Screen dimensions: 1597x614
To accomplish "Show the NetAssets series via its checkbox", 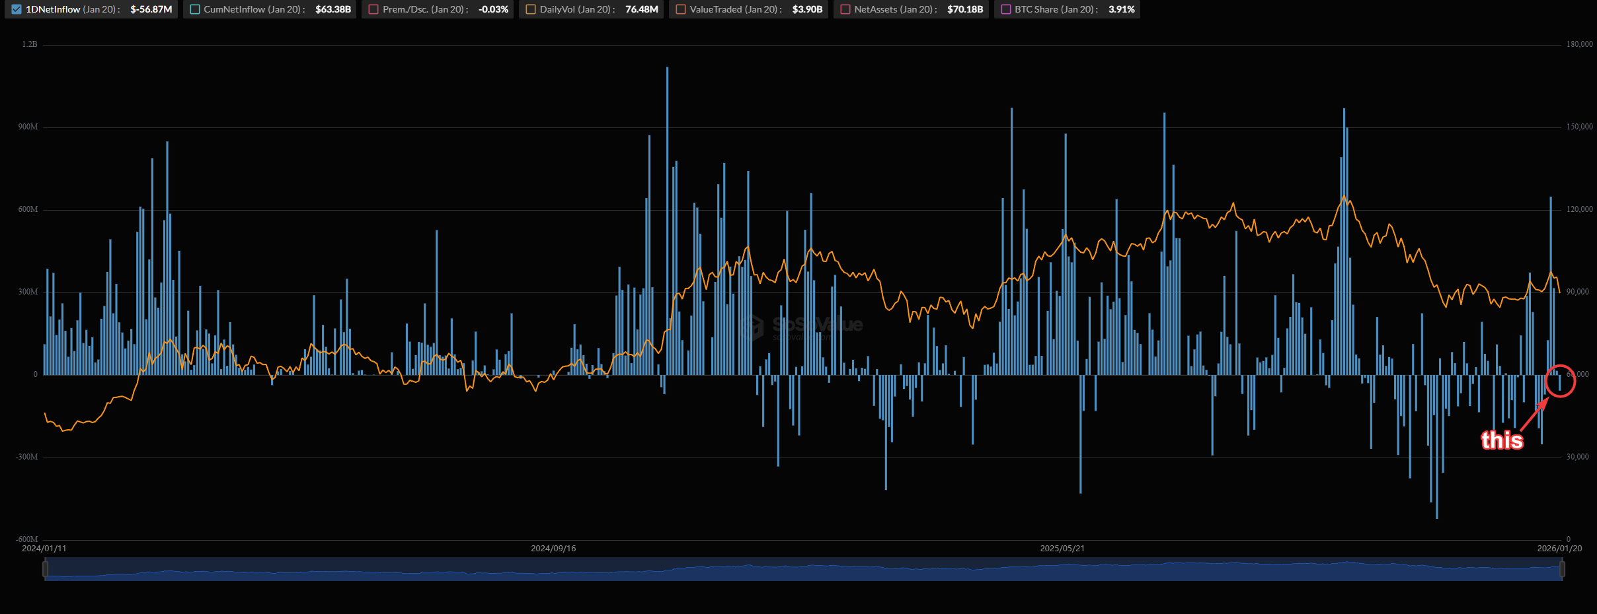I will click(x=845, y=9).
